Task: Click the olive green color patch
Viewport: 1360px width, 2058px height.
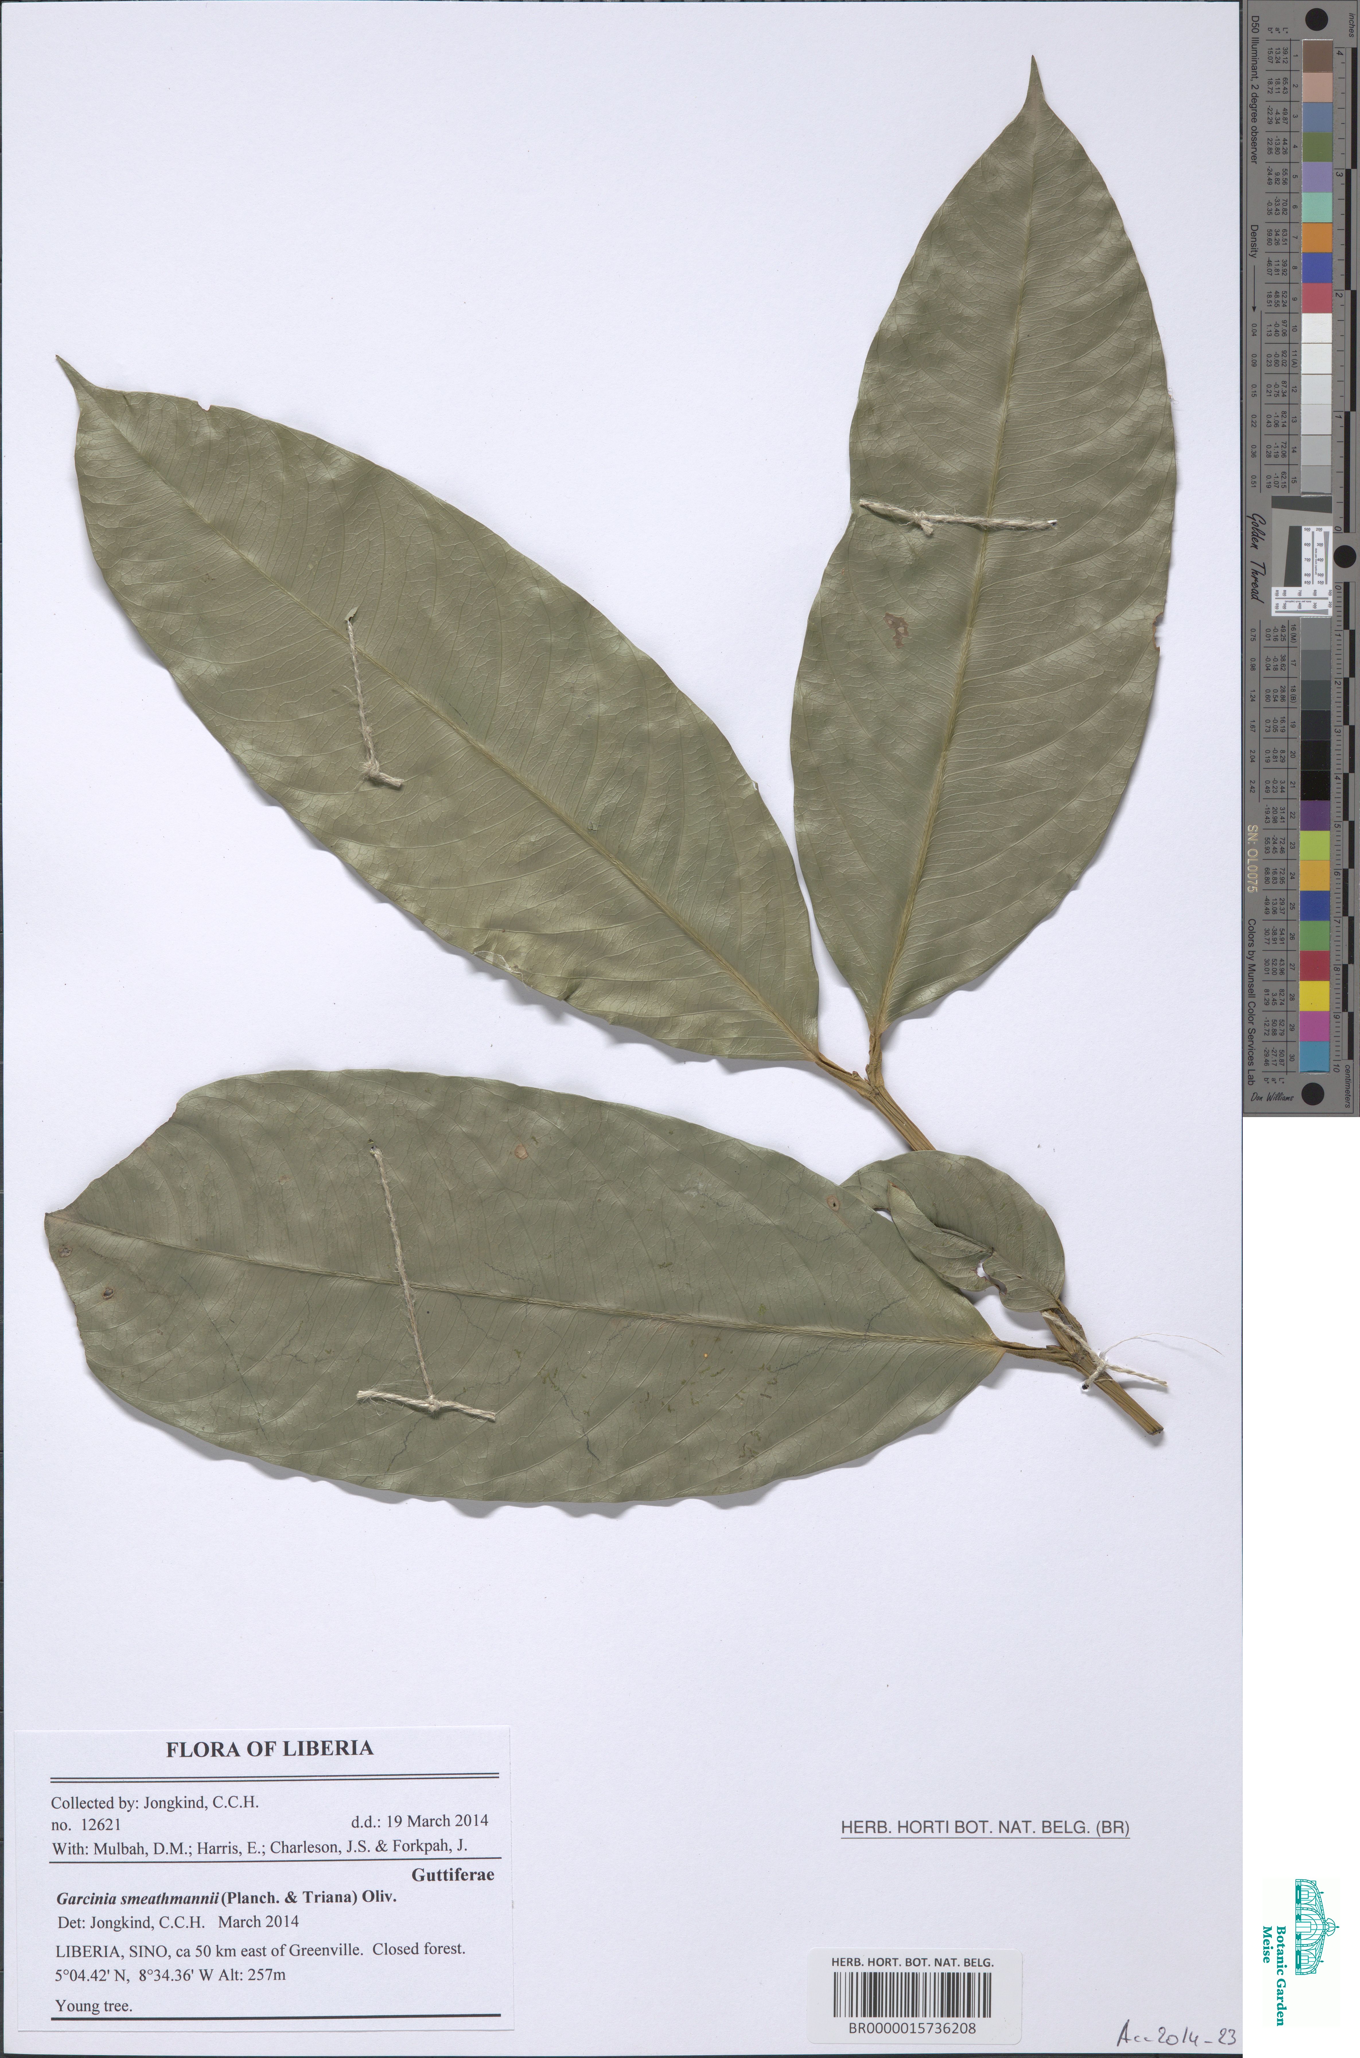Action: [1318, 147]
